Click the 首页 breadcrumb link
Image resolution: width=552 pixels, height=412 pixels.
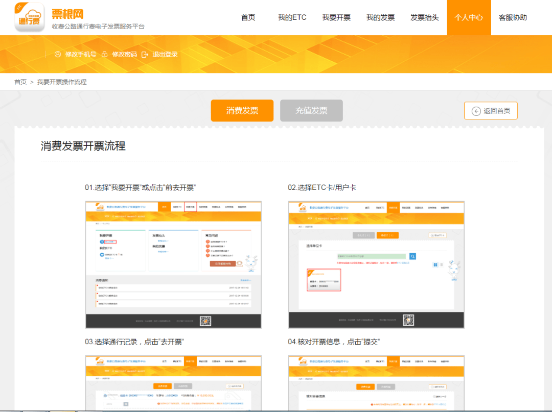[20, 82]
